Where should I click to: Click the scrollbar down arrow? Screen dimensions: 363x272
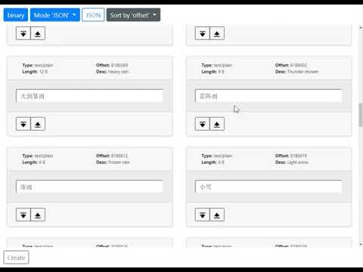(361, 244)
